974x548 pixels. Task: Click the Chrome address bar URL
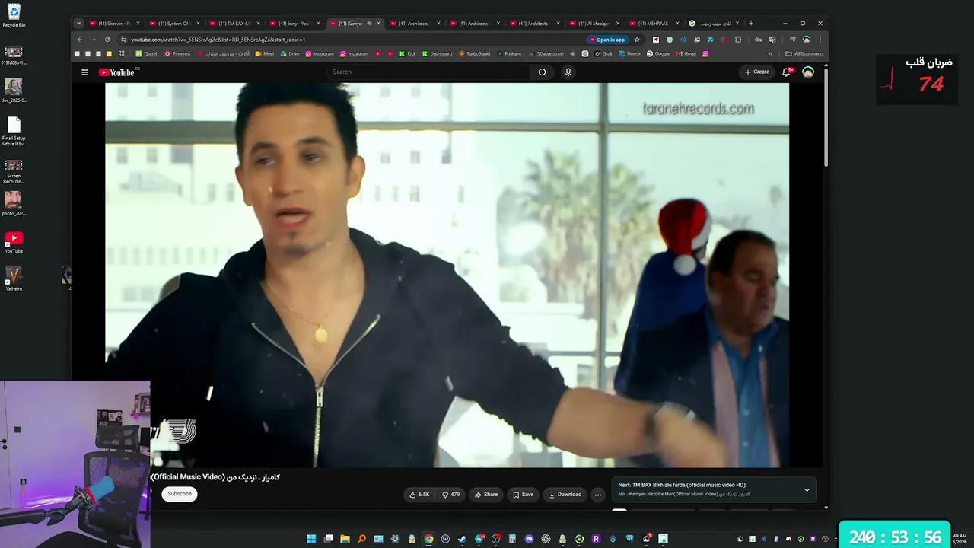pyautogui.click(x=218, y=40)
